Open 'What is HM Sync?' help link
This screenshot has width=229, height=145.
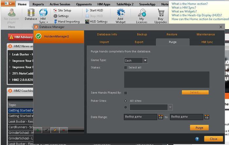click(184, 8)
